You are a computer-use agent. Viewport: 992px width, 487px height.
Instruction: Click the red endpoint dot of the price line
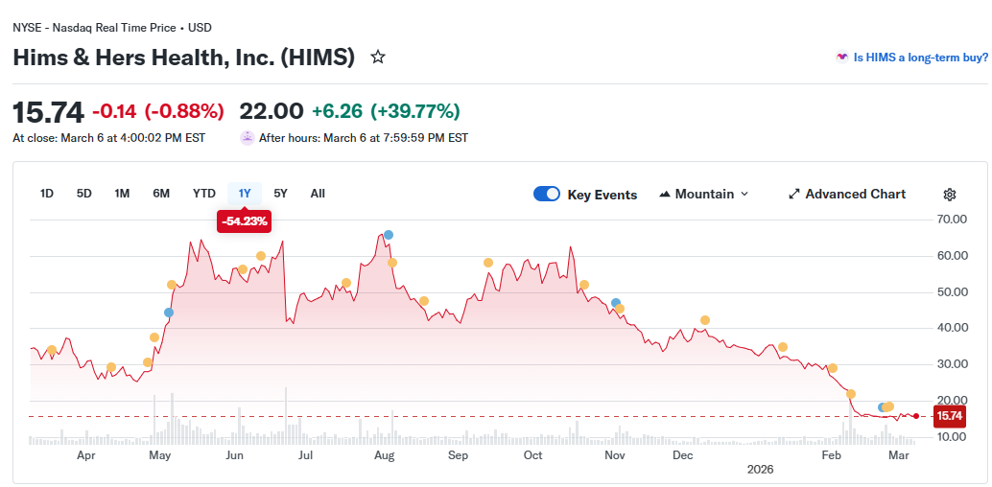pyautogui.click(x=916, y=416)
